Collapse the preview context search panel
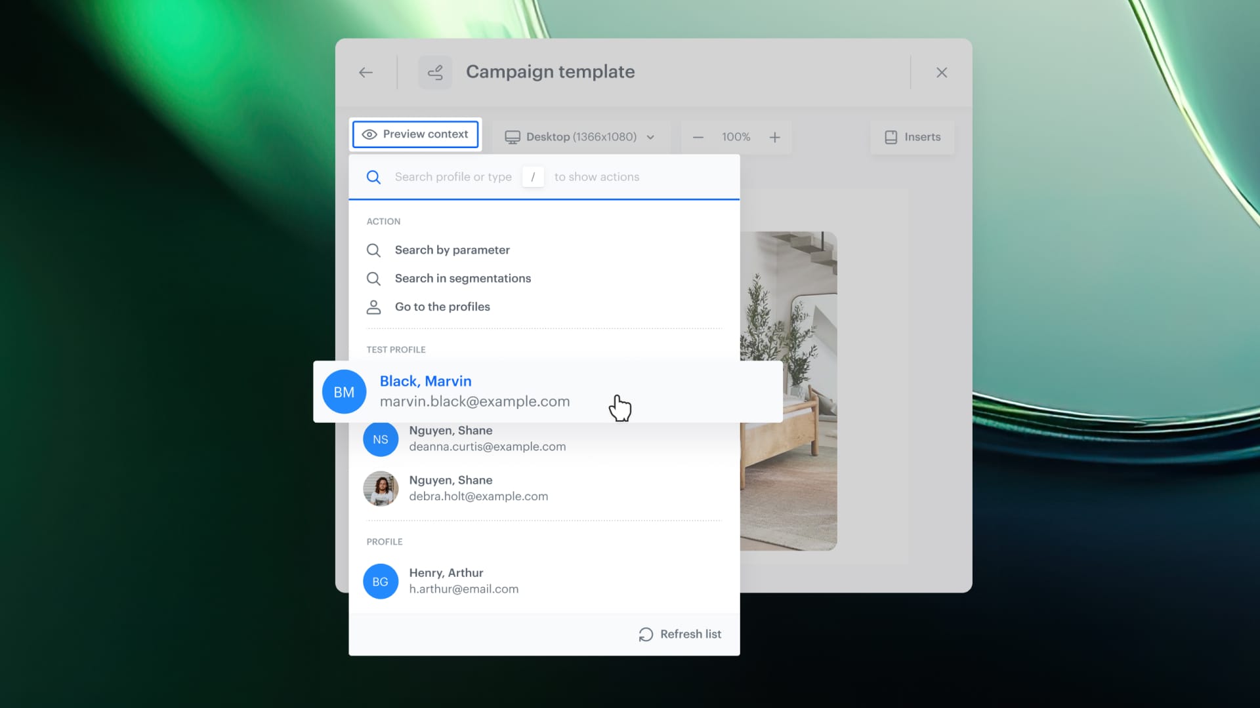 pyautogui.click(x=415, y=134)
